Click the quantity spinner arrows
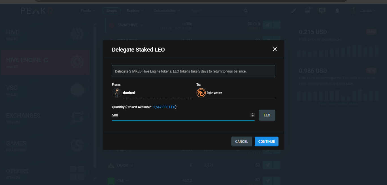 (x=252, y=115)
